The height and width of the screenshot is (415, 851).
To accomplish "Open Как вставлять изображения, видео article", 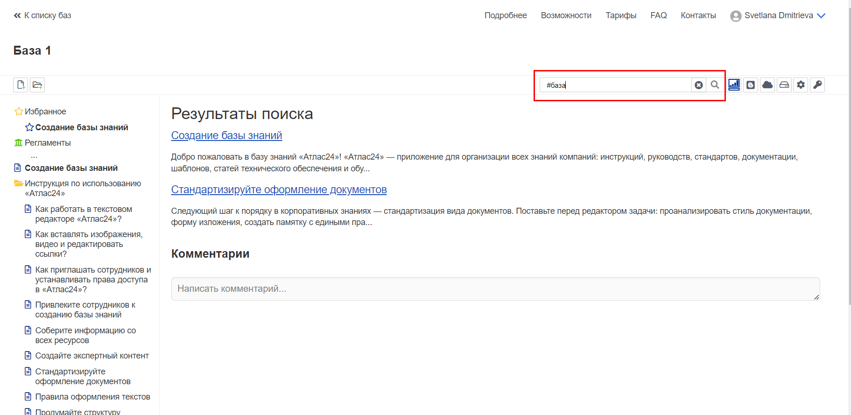I will [89, 244].
